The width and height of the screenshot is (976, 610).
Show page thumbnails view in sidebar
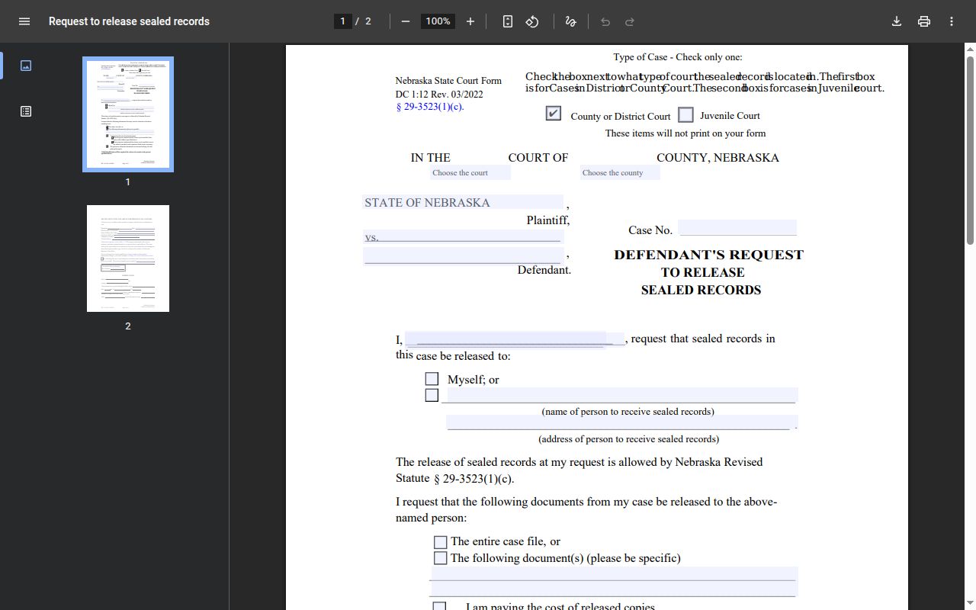(x=26, y=66)
